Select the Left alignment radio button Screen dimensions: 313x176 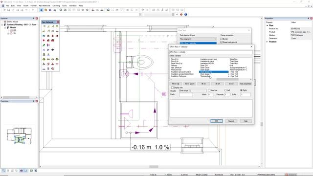coord(225,90)
